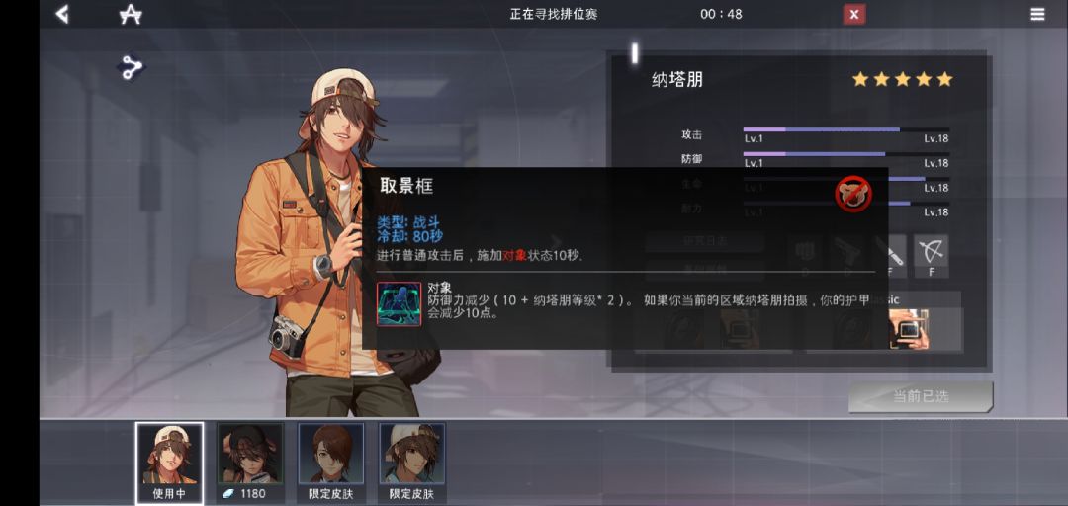Click the five-star rating row
Image resolution: width=1068 pixels, height=506 pixels.
(903, 80)
